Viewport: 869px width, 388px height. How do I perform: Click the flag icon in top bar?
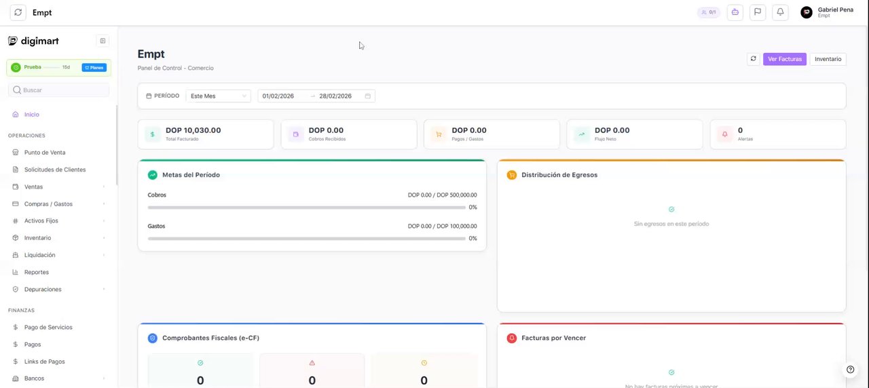(758, 12)
